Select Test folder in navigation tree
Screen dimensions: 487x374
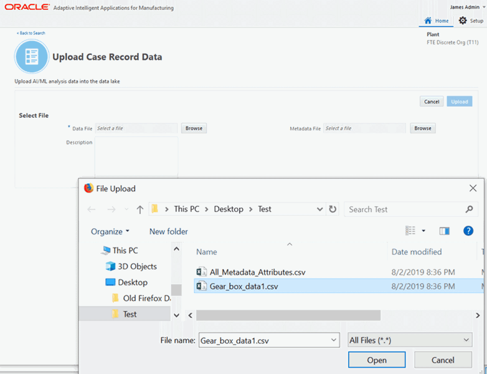click(125, 314)
